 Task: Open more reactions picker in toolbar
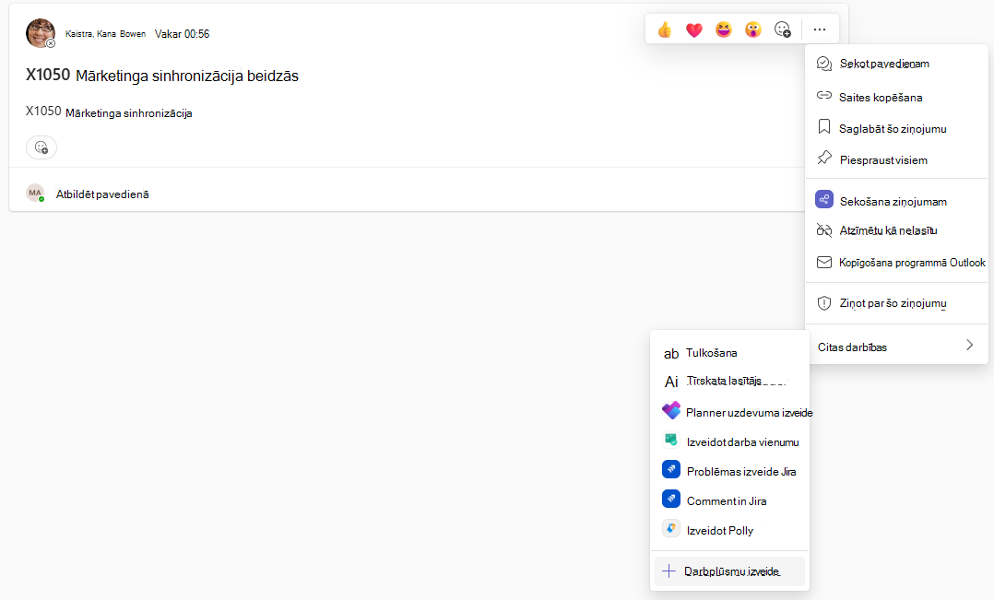[x=782, y=29]
